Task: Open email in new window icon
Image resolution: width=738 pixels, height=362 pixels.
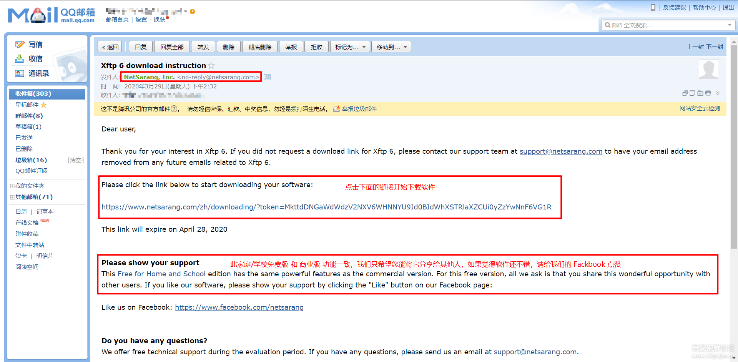Action: [x=685, y=93]
